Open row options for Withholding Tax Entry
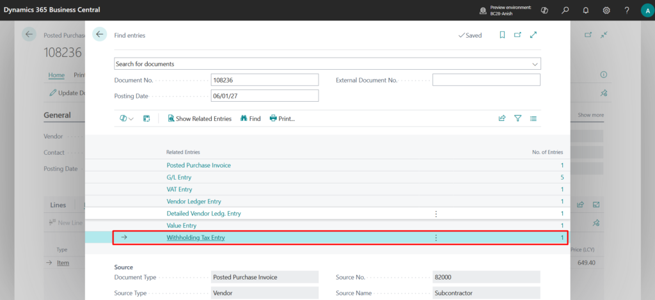Image resolution: width=655 pixels, height=300 pixels. click(x=436, y=237)
